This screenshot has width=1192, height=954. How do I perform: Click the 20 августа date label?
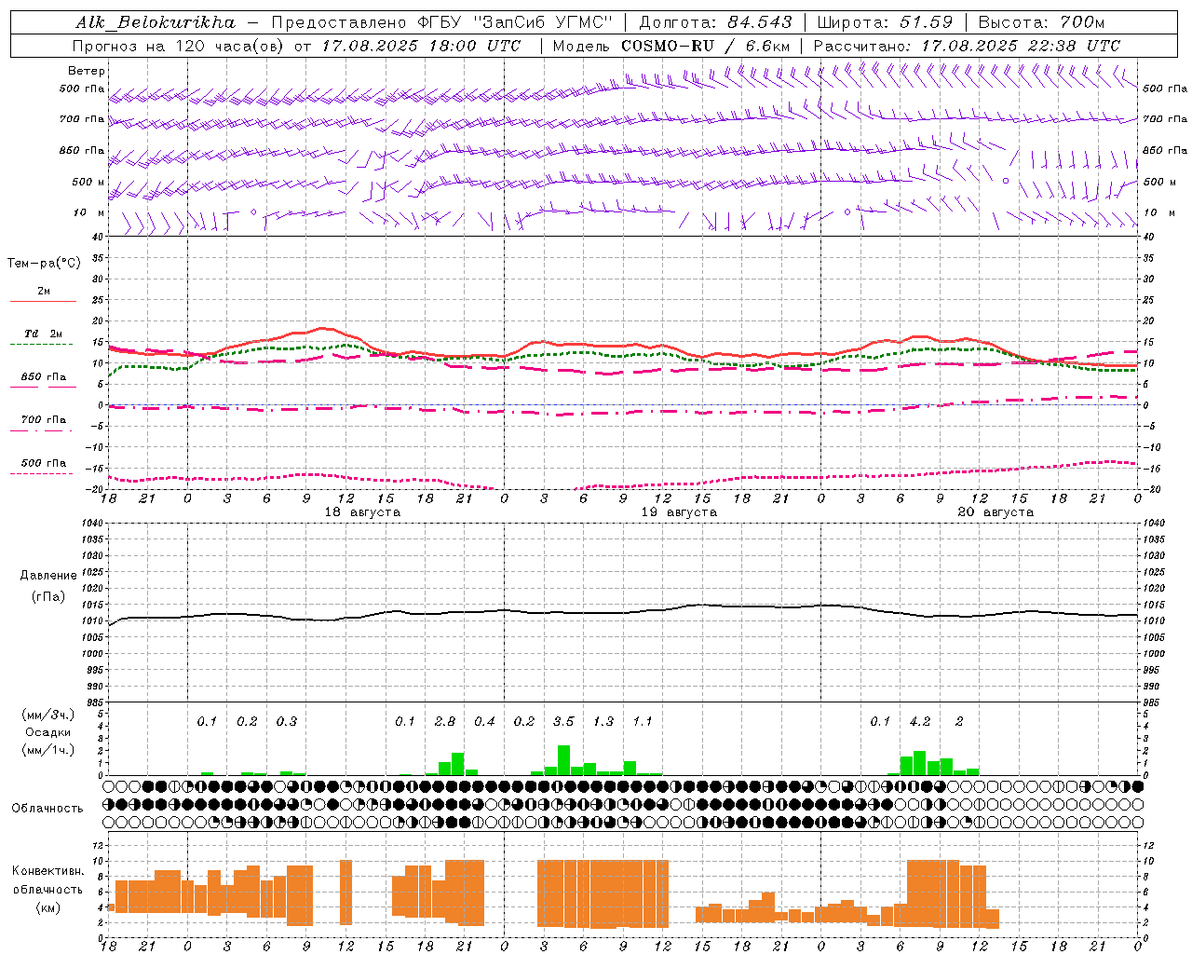(x=996, y=512)
